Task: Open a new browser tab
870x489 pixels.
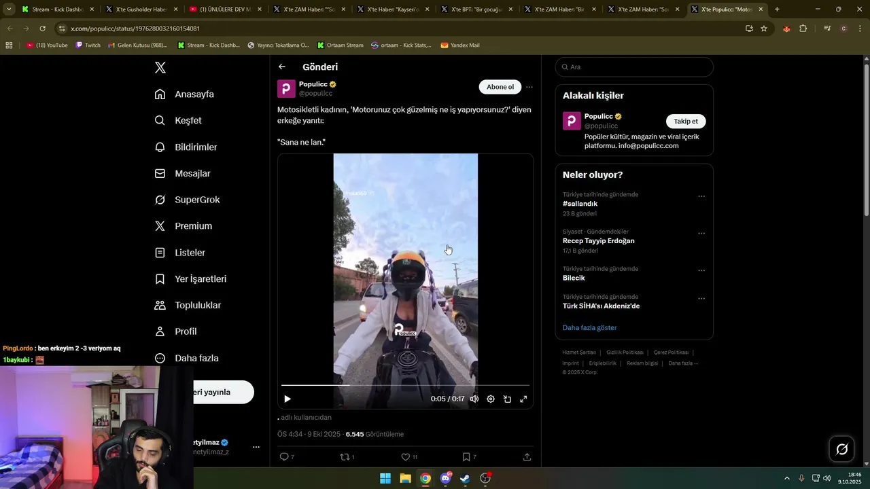Action: (777, 10)
